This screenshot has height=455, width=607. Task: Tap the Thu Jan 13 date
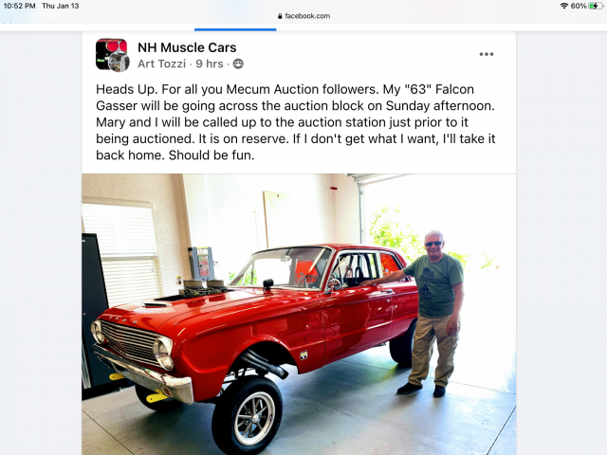pyautogui.click(x=61, y=6)
